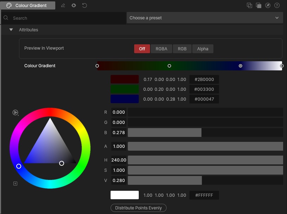Image resolution: width=287 pixels, height=214 pixels.
Task: Click the B channel slider bar
Action: click(x=205, y=133)
